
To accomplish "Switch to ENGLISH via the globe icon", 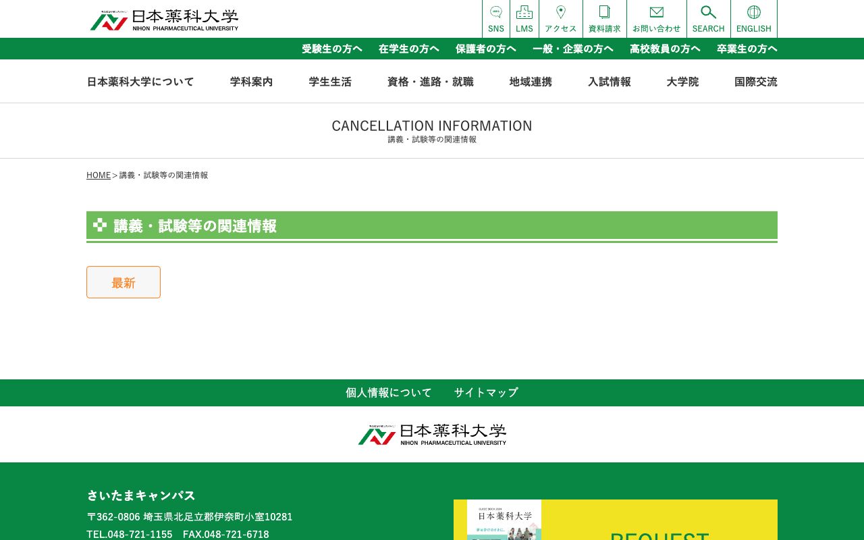I will pos(753,18).
